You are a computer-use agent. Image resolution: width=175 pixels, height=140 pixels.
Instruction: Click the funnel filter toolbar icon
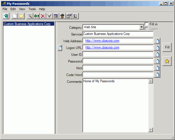[49, 16]
